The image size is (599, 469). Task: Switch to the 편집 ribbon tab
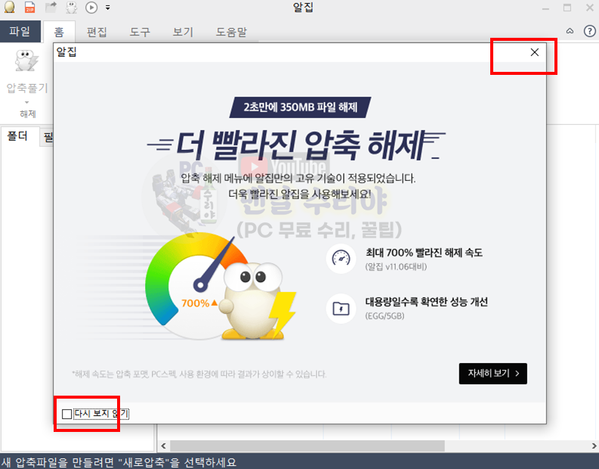[x=97, y=32]
